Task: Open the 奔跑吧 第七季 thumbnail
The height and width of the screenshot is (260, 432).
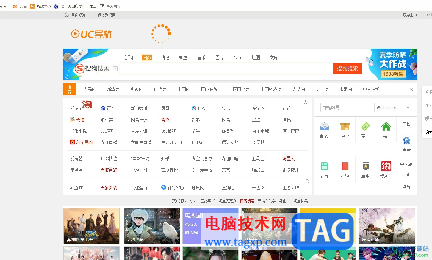Action: pos(91,226)
